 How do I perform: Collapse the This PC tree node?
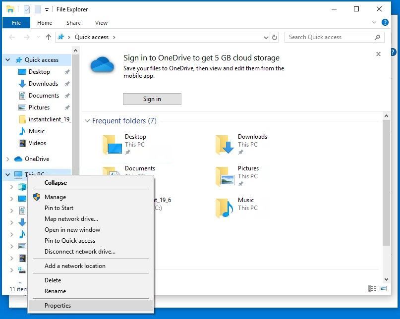7,175
